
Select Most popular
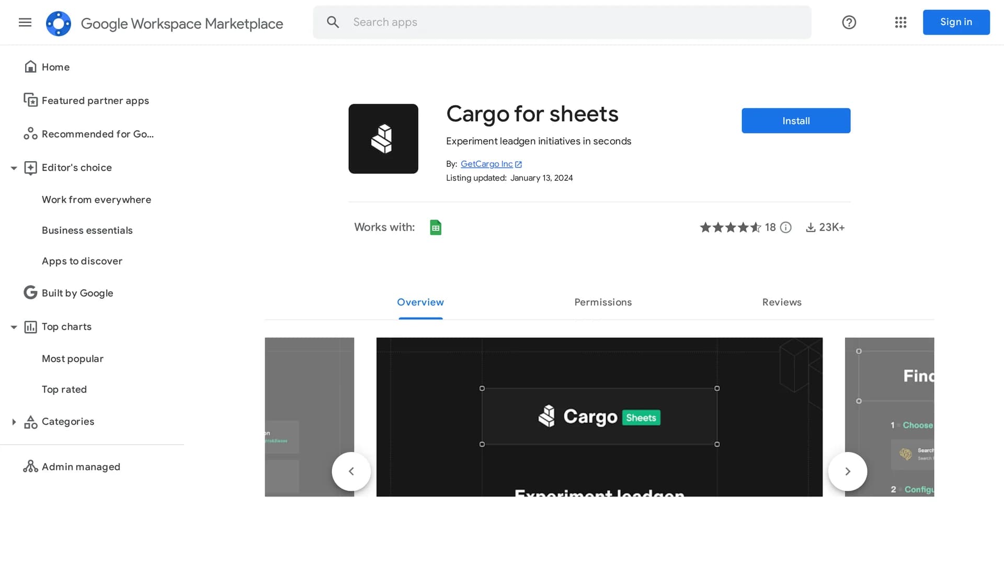(x=73, y=358)
